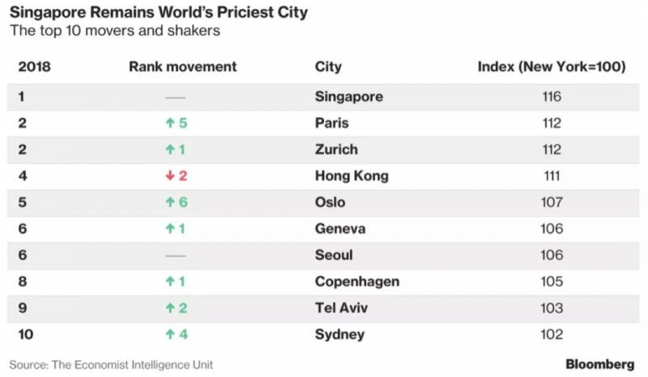Select the green arrow in Copenhagen row
The width and height of the screenshot is (648, 377).
point(170,282)
